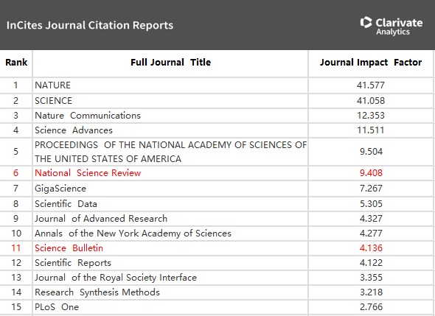Click impact factor value 3.355

pos(371,278)
